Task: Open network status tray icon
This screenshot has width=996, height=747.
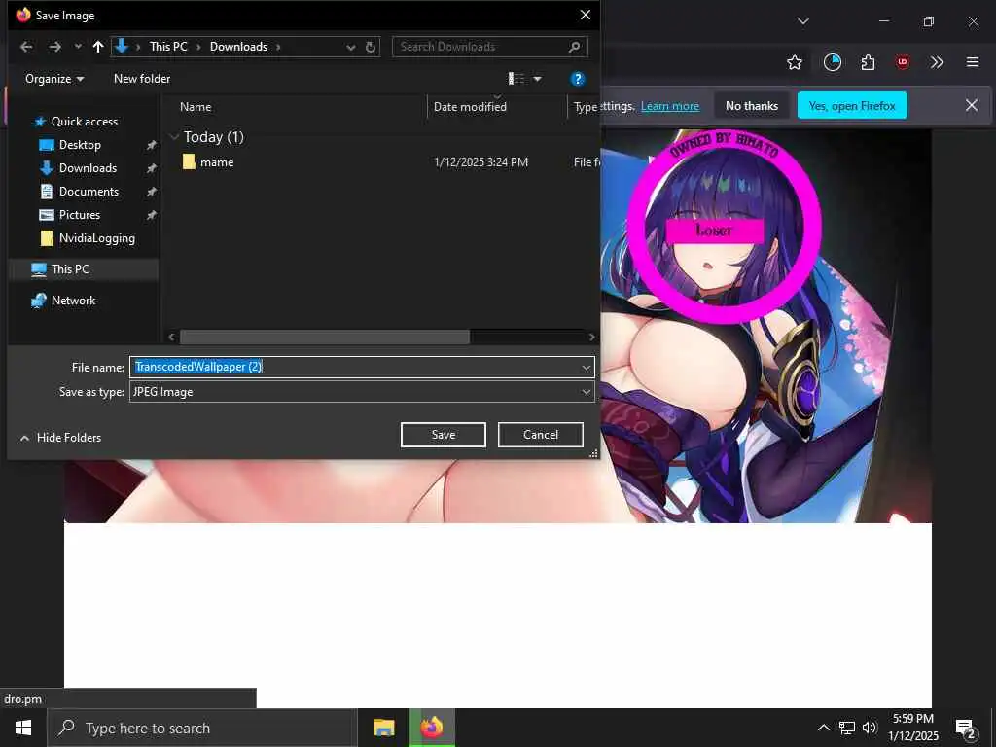Action: (847, 728)
